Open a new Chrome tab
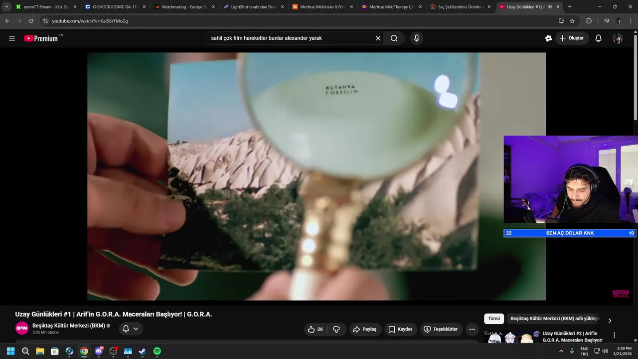This screenshot has height=359, width=638. pyautogui.click(x=570, y=6)
